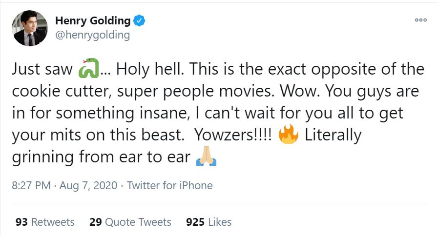Viewport: 438px width, 236px height.
Task: Click the fire emoji in the tweet
Action: (x=288, y=136)
